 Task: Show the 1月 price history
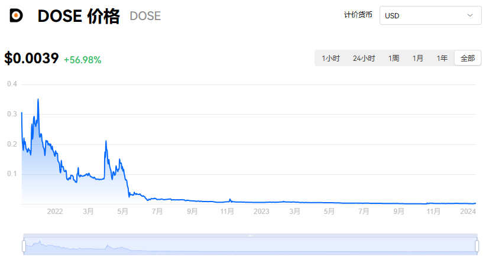(418, 59)
